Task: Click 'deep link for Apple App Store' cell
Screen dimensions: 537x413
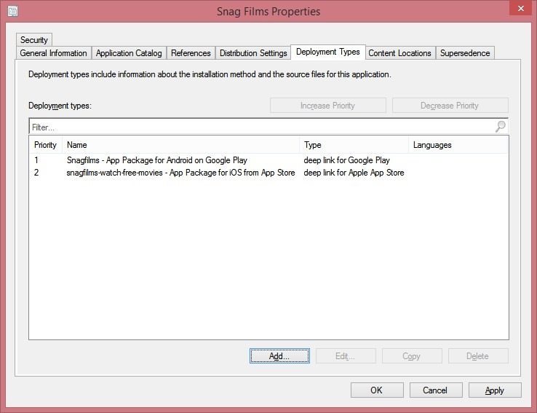Action: [x=354, y=173]
